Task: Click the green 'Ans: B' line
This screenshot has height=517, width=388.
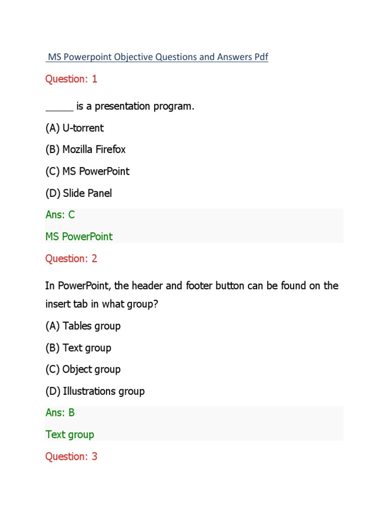Action: click(x=60, y=412)
